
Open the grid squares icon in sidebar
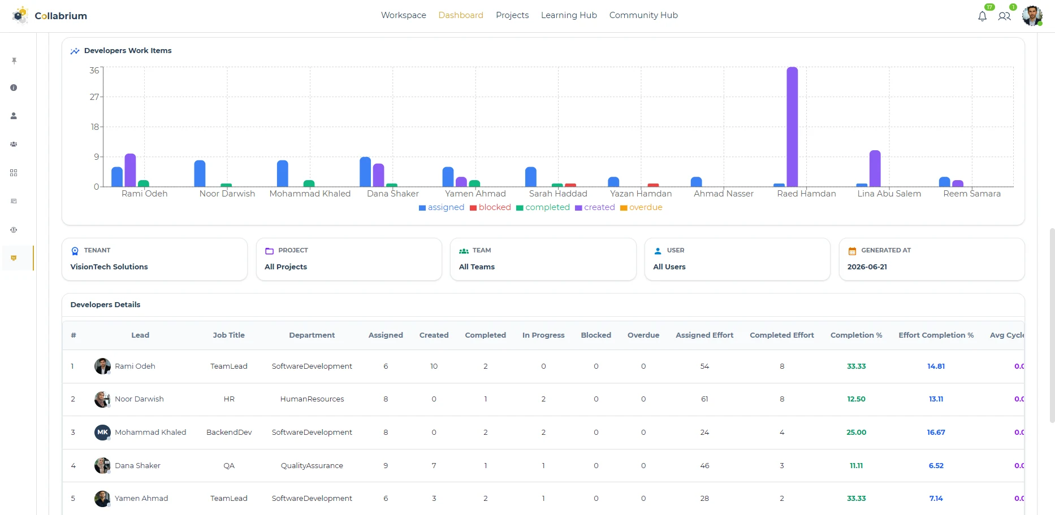(14, 173)
